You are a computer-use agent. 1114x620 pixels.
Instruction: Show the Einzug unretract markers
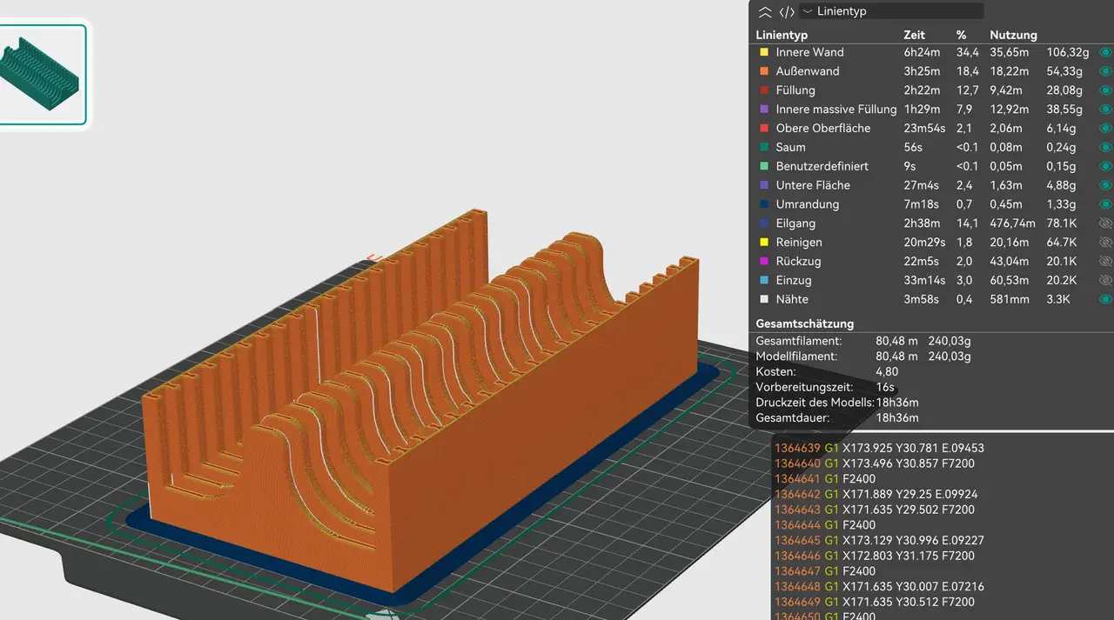(1105, 280)
